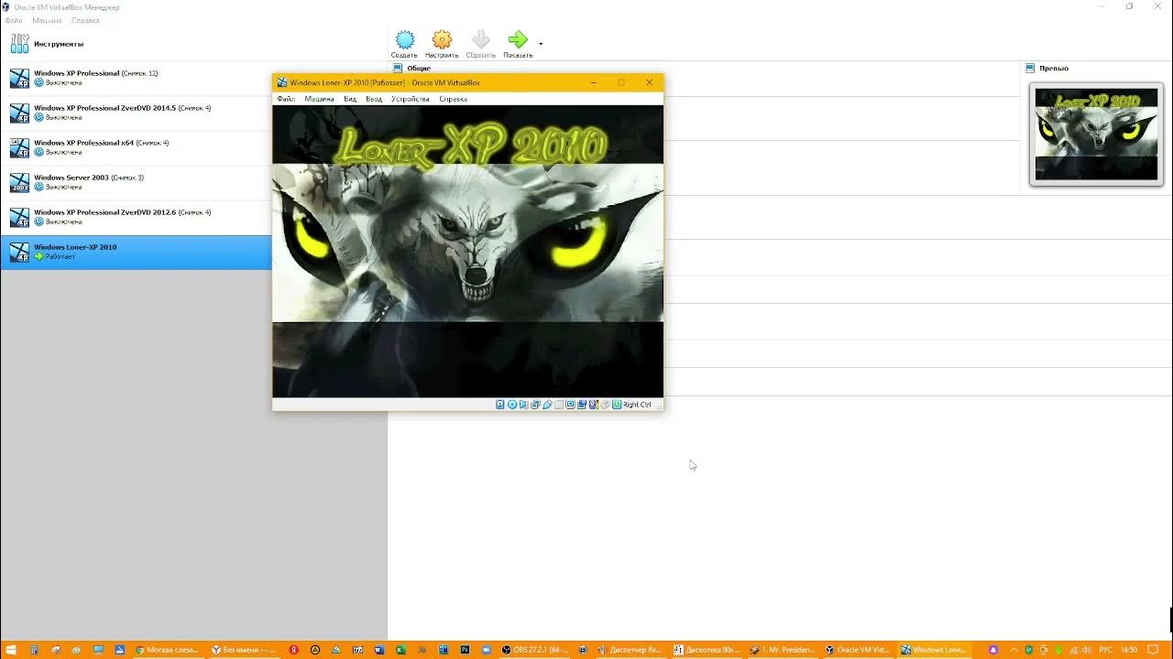
Task: Switch to Дискотека 80х taskbar window
Action: (x=707, y=650)
